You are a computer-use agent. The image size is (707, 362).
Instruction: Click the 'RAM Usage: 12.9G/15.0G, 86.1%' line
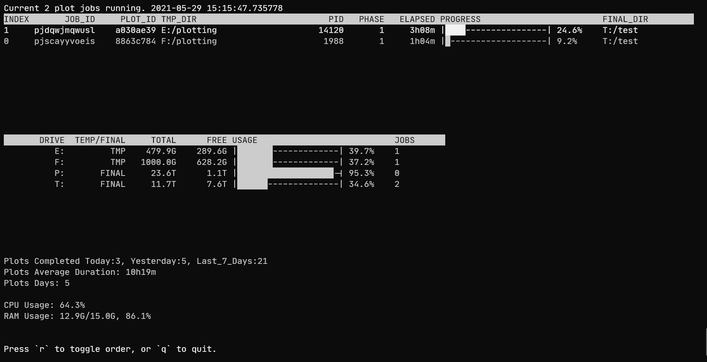[77, 316]
